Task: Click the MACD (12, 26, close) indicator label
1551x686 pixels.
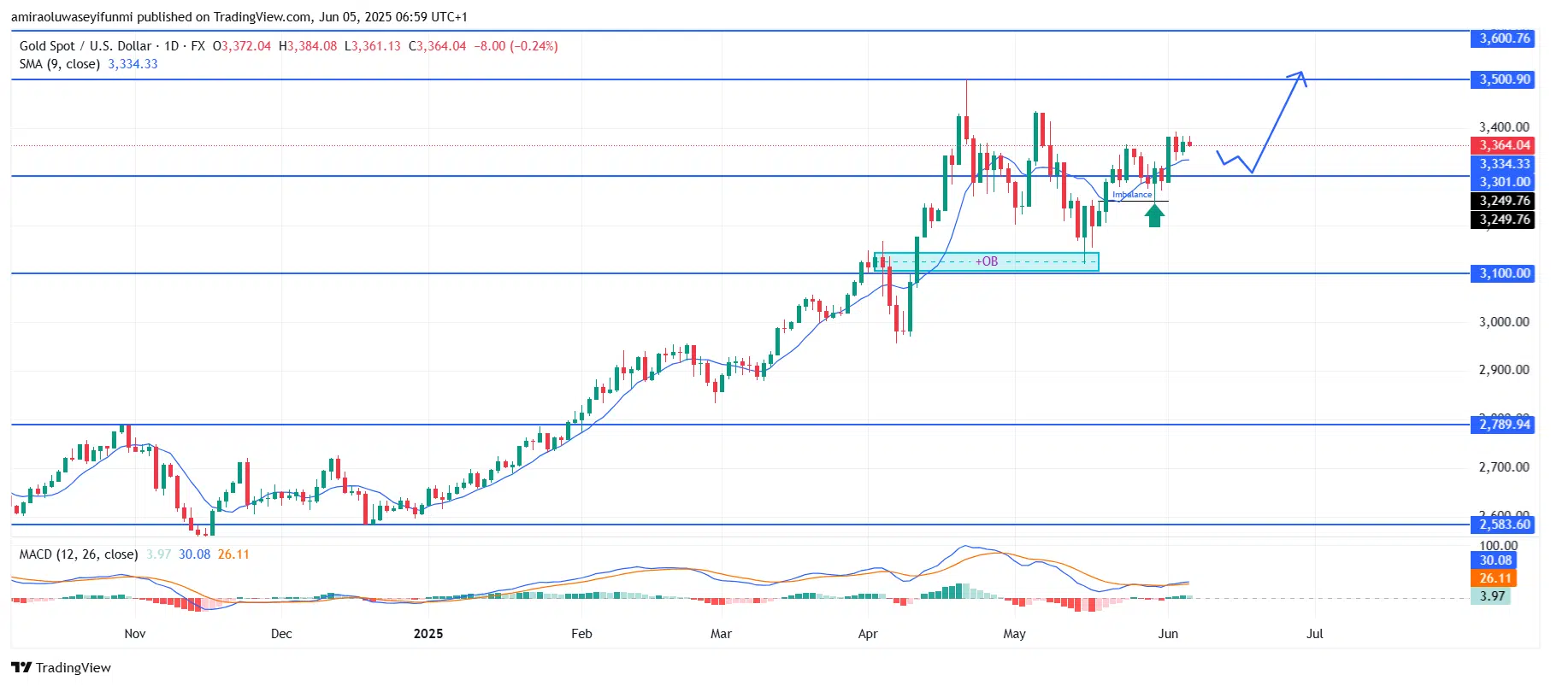Action: (x=79, y=554)
